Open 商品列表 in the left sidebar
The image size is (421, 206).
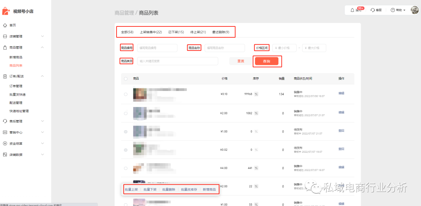tap(16, 66)
